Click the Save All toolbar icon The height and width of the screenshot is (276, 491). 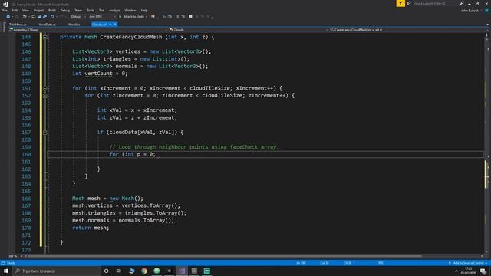coord(44,17)
